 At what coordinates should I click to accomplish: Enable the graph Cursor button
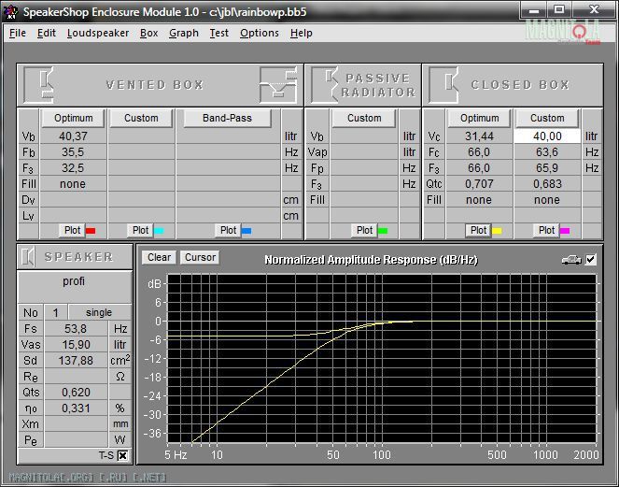pos(200,257)
